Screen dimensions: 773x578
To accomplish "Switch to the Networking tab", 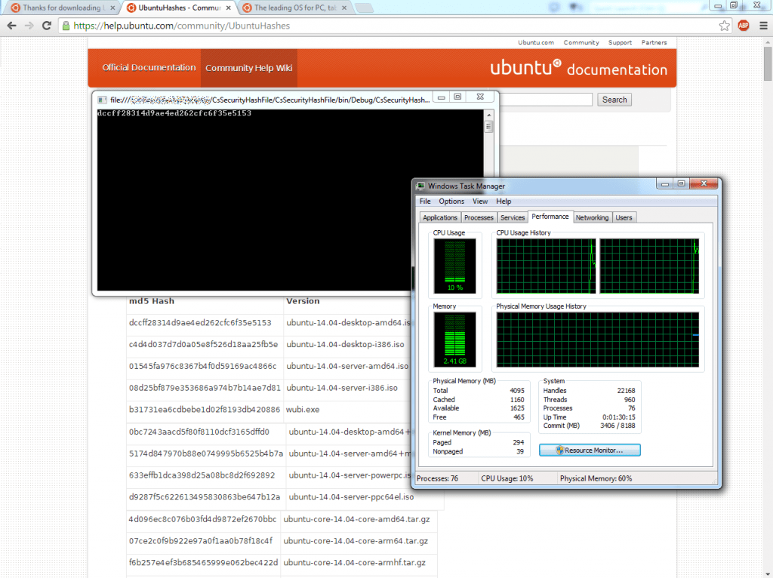I will click(x=592, y=217).
